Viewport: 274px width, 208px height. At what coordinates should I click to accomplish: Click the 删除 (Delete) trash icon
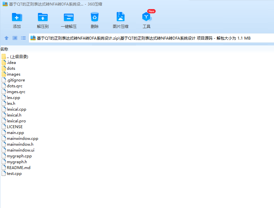[x=95, y=17]
